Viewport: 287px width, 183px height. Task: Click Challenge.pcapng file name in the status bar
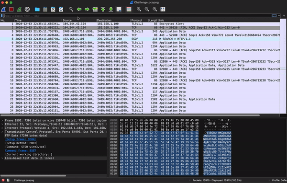click(24, 180)
